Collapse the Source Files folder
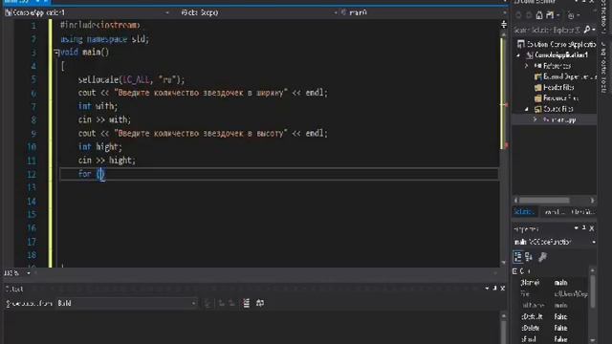Viewport: 612px width, 344px height. point(527,109)
